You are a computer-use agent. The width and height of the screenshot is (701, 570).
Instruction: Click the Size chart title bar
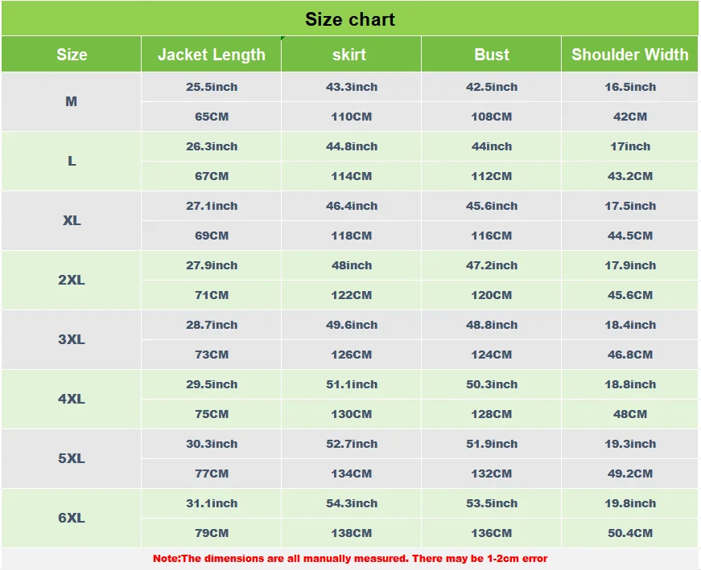[350, 19]
